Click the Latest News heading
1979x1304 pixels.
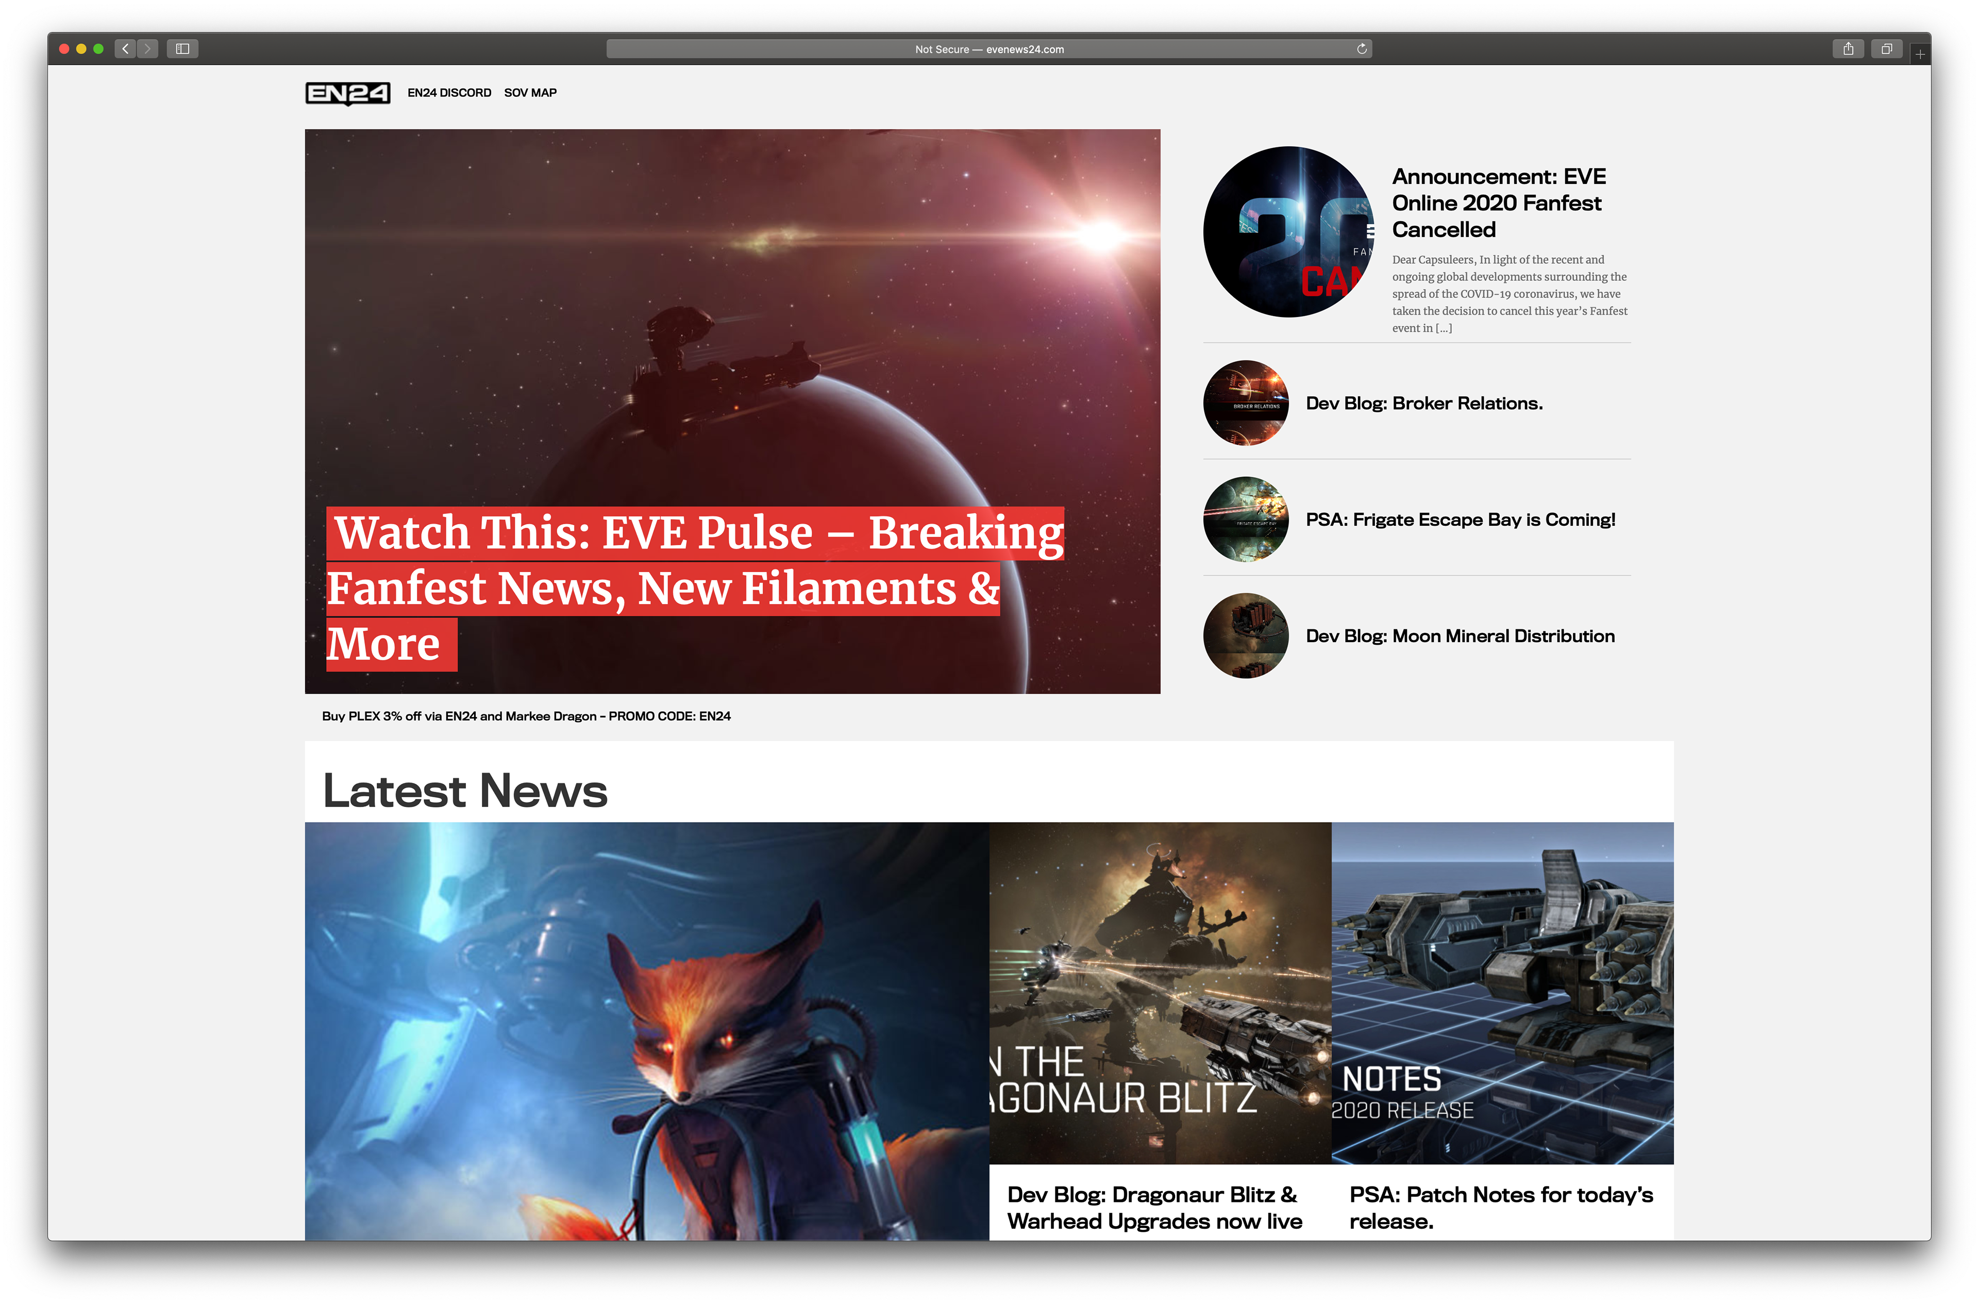(x=465, y=790)
